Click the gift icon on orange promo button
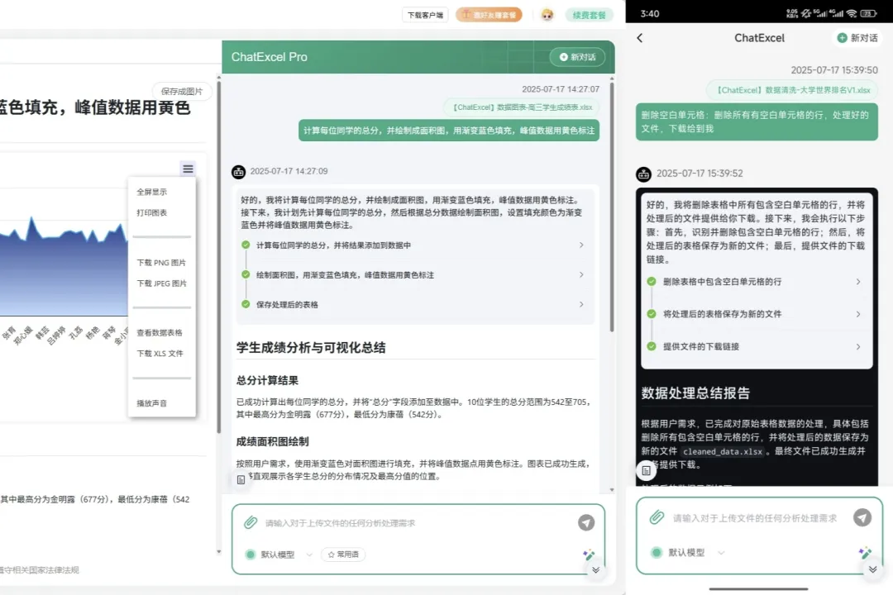 466,15
